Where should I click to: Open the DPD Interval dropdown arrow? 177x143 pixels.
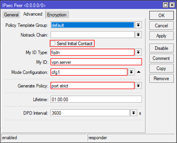134,113
